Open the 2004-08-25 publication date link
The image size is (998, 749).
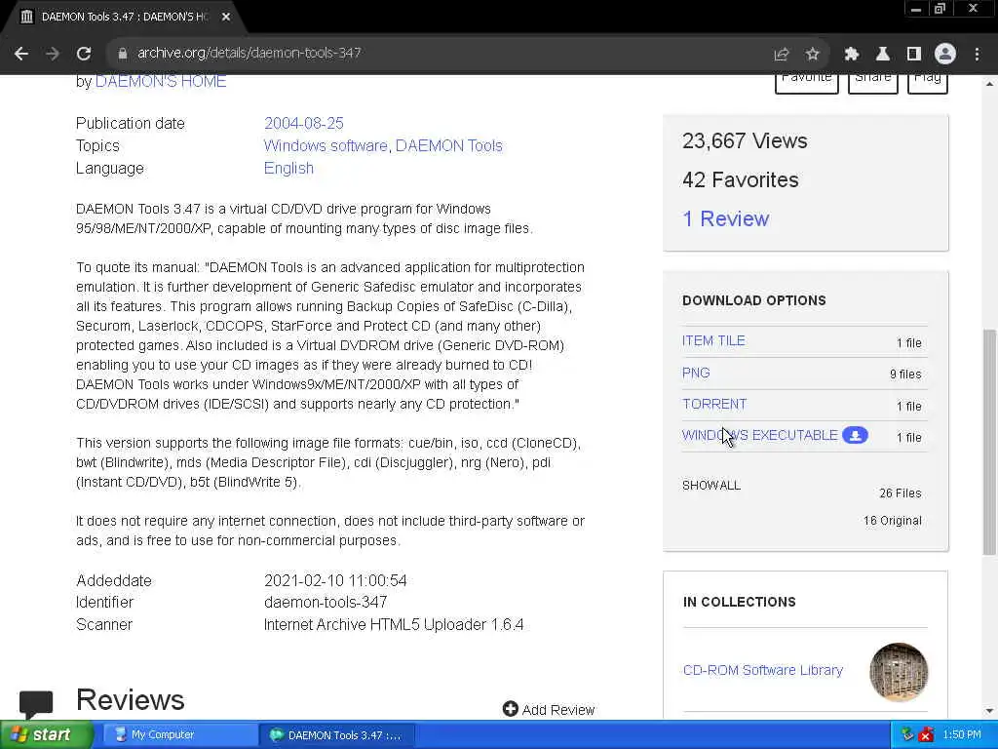304,123
